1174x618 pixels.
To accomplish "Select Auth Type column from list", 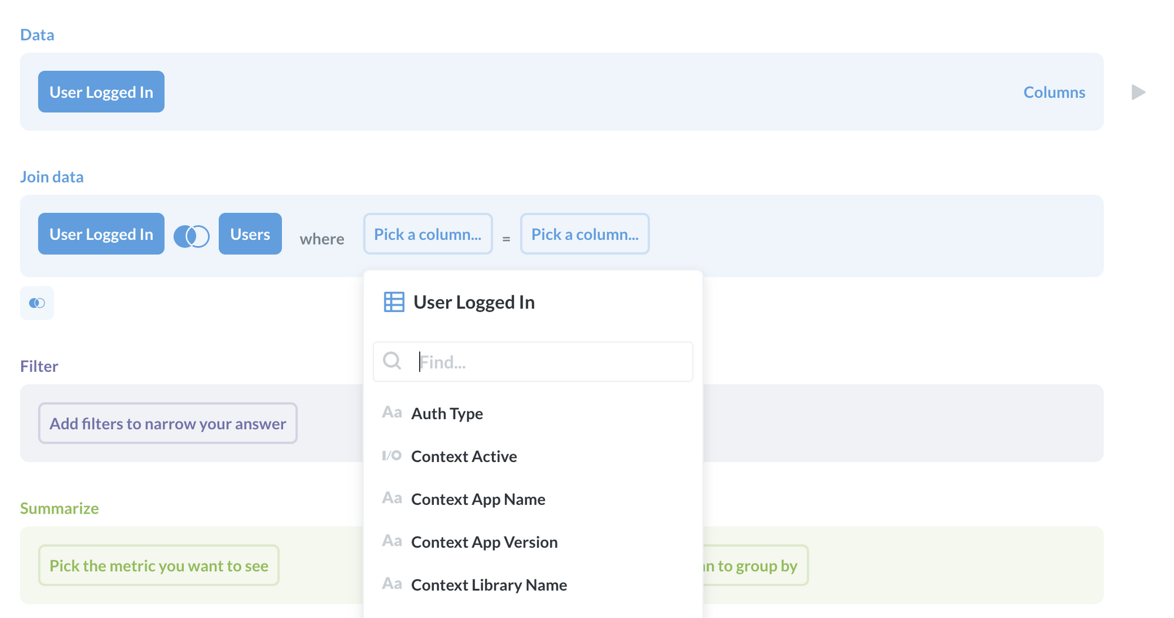I will 447,413.
